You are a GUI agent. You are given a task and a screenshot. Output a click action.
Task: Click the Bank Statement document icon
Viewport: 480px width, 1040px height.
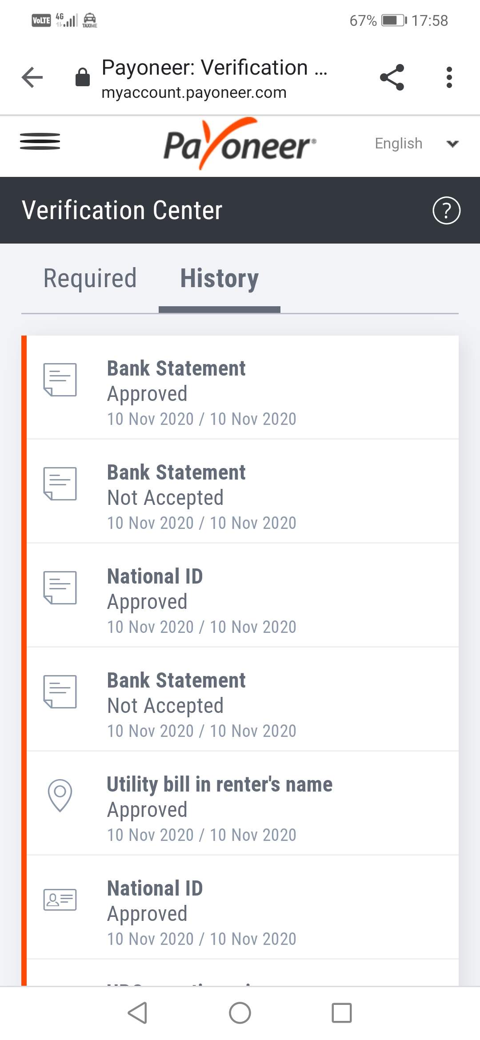[60, 380]
